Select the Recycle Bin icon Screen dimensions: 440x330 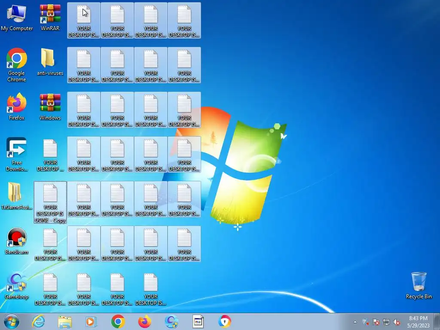(x=419, y=286)
